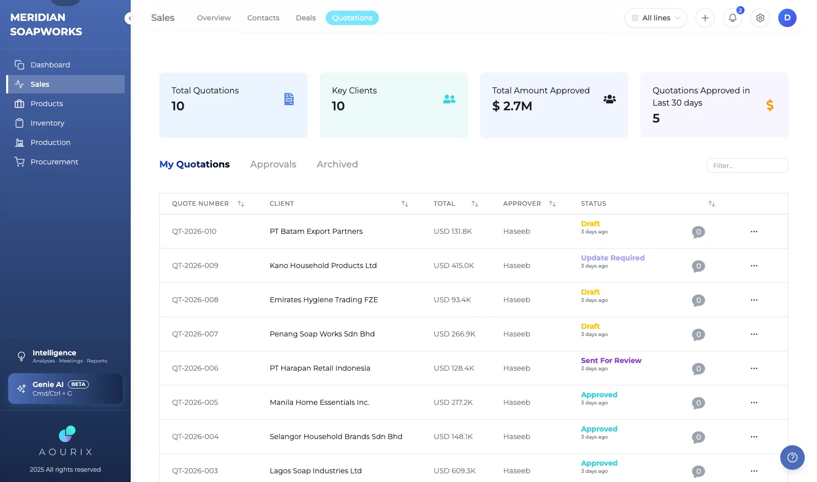Sort by Approver column
Image resolution: width=817 pixels, height=482 pixels.
[x=552, y=204]
